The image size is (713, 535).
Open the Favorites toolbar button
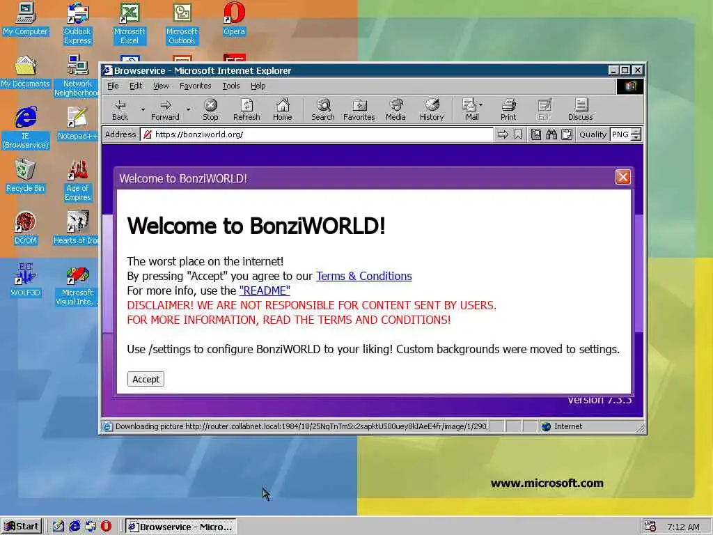(x=359, y=109)
